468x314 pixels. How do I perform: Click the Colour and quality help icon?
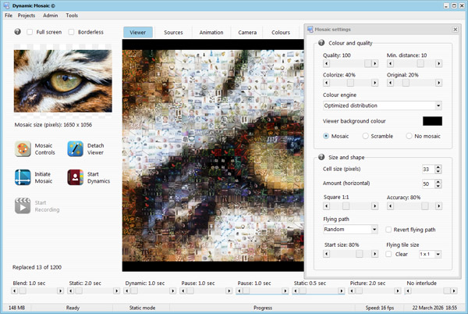pos(321,45)
